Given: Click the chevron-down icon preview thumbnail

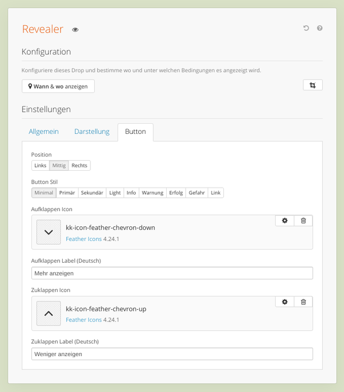Looking at the screenshot, I should tap(49, 232).
